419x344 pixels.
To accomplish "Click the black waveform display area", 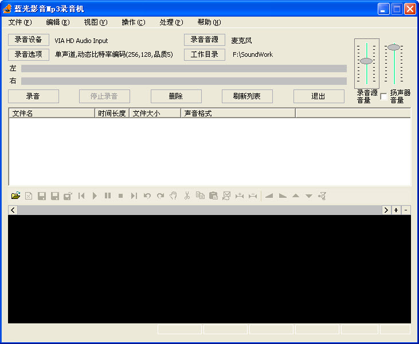I will click(210, 269).
